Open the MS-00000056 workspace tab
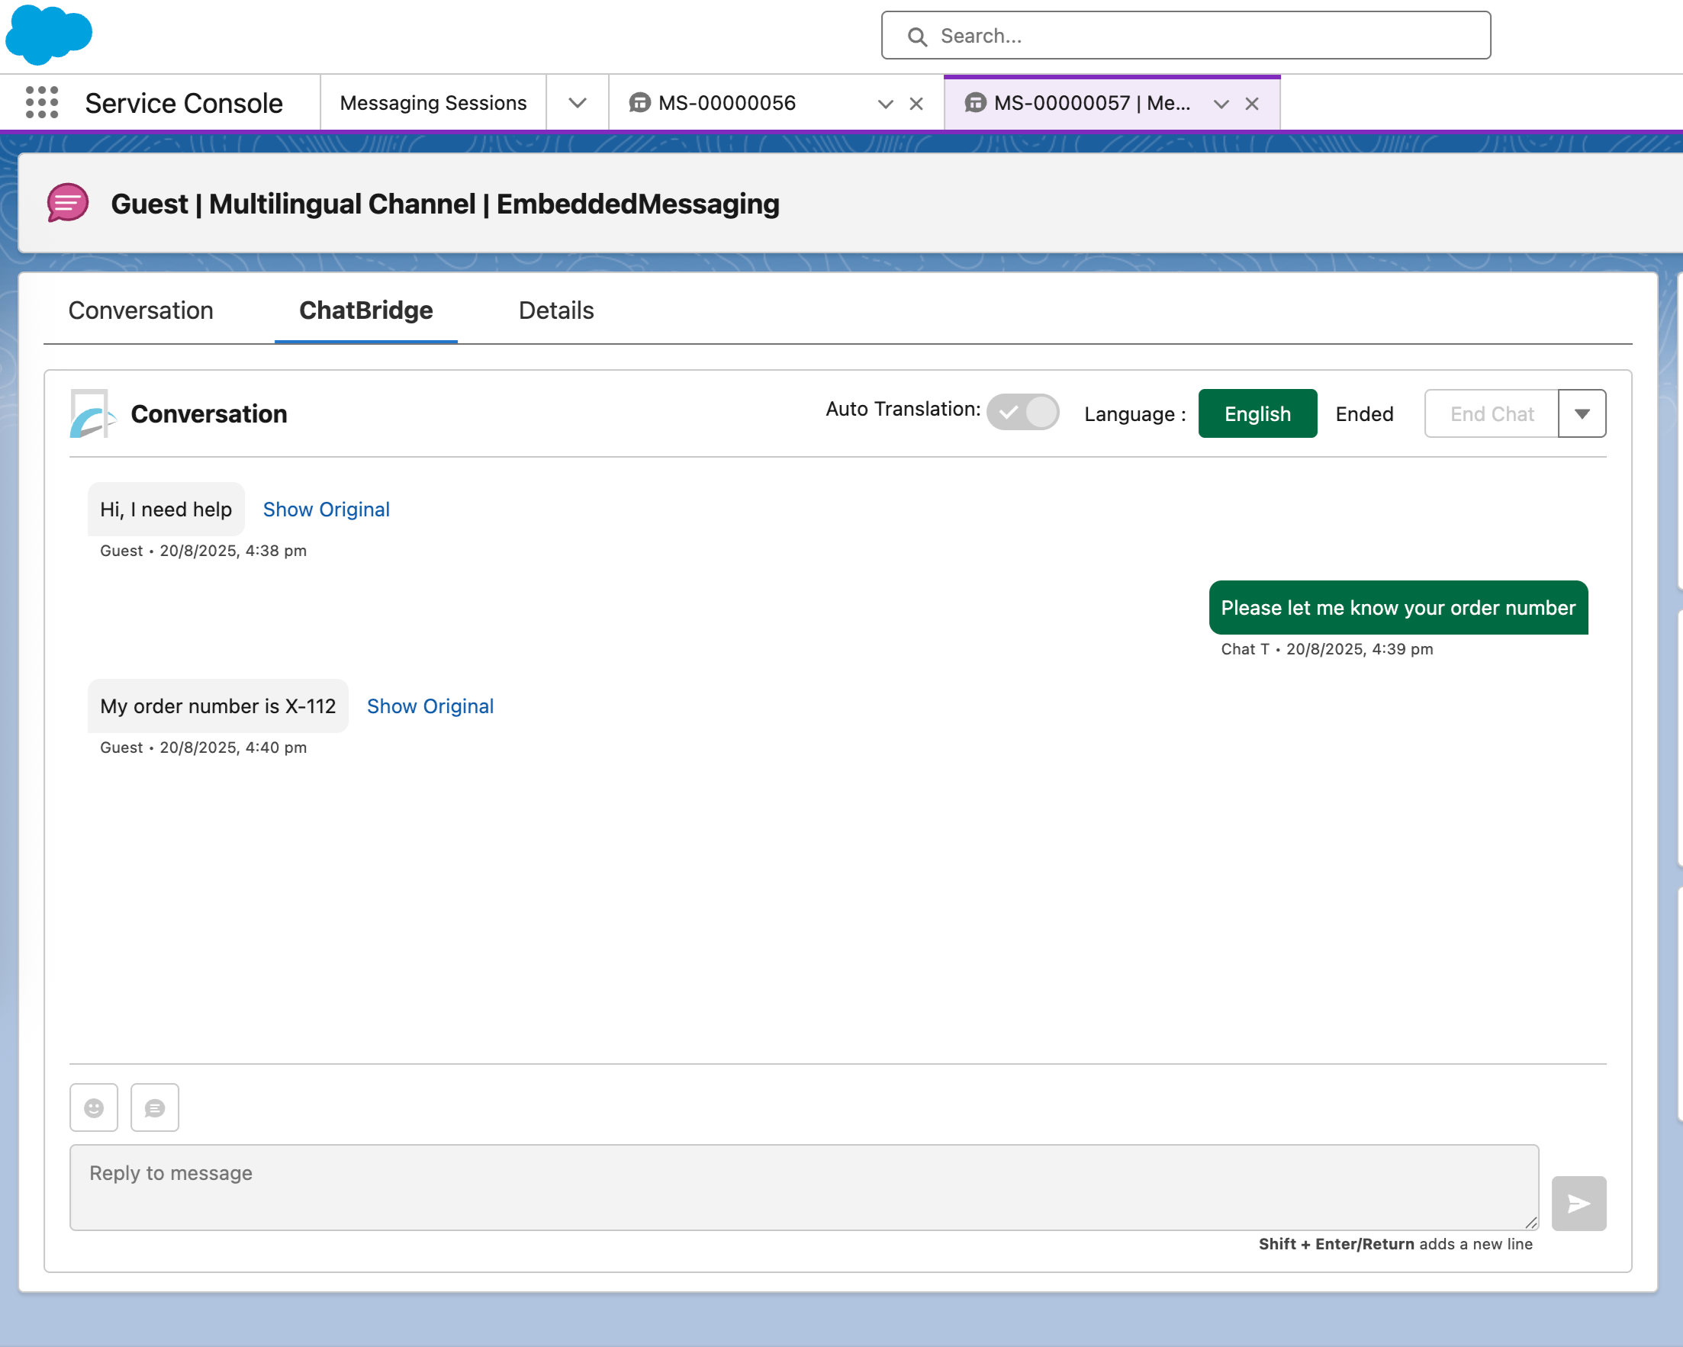Screen dimensions: 1683x1347 point(726,103)
